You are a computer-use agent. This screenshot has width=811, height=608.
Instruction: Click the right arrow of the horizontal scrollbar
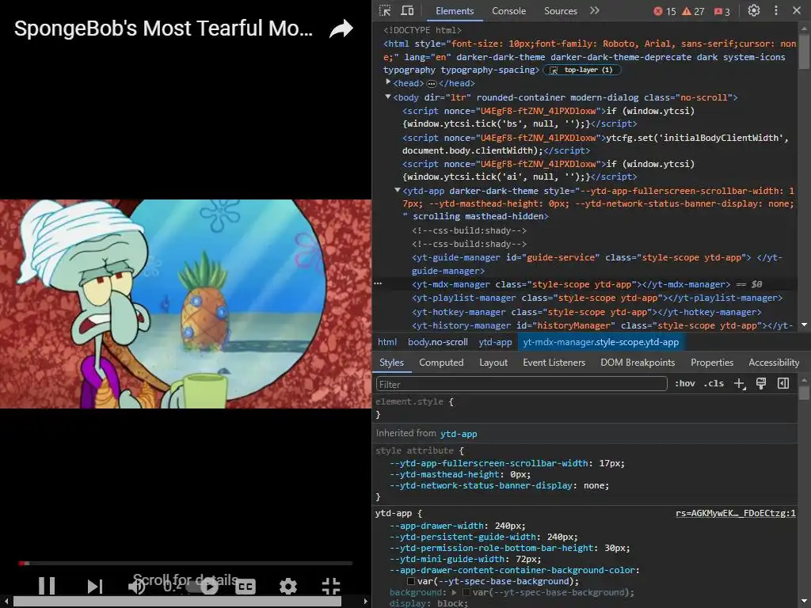[366, 602]
